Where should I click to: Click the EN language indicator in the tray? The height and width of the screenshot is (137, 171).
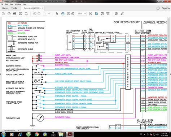[141, 134]
